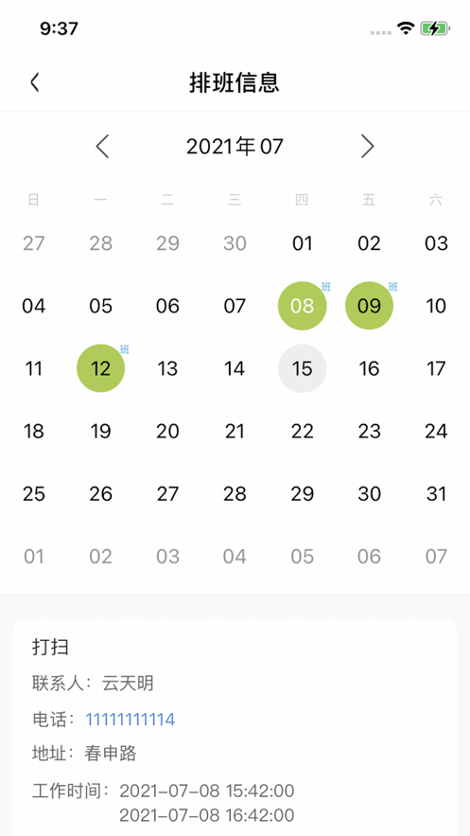Choose July 31 on the calendar

pos(436,494)
